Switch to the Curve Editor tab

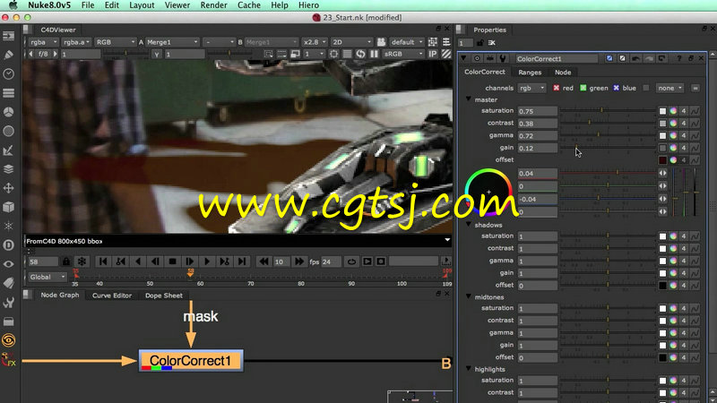coord(111,296)
